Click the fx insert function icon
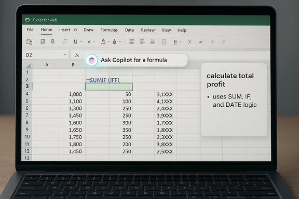The height and width of the screenshot is (199, 299). (x=77, y=55)
